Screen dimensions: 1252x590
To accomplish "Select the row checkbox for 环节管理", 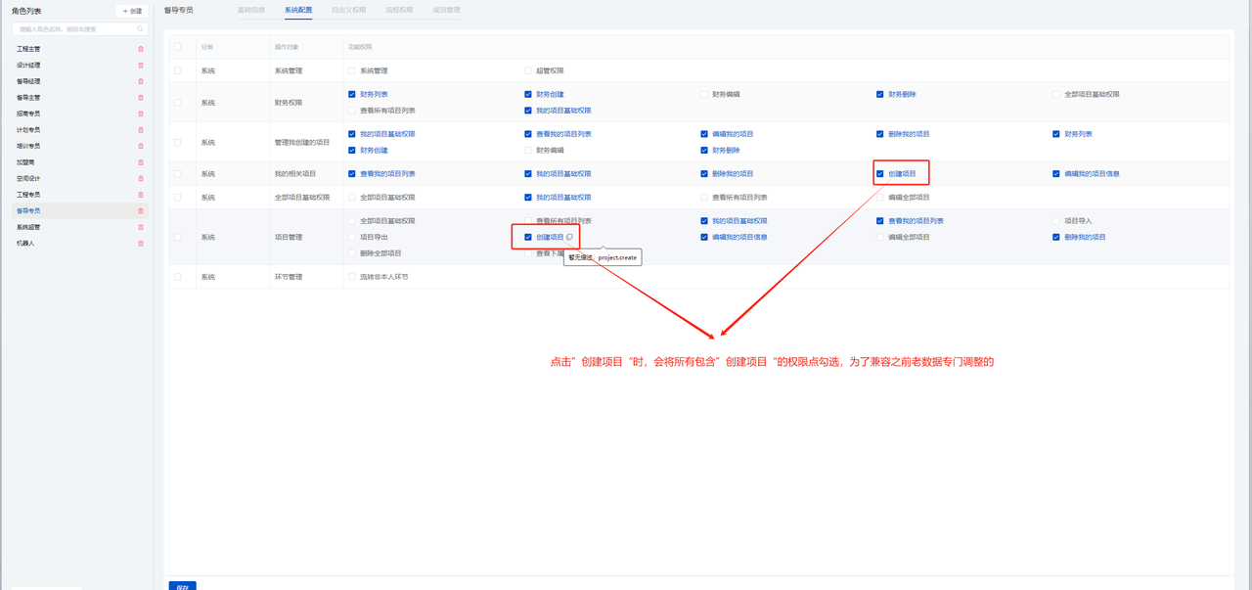I will pos(177,277).
